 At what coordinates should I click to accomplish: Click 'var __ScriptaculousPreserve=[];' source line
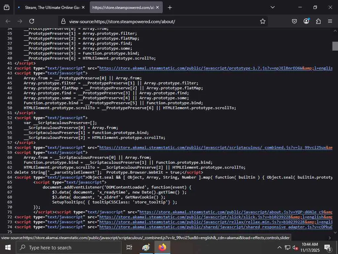[x=60, y=123]
